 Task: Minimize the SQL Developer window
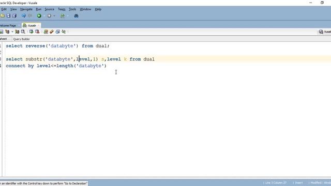(310, 3)
